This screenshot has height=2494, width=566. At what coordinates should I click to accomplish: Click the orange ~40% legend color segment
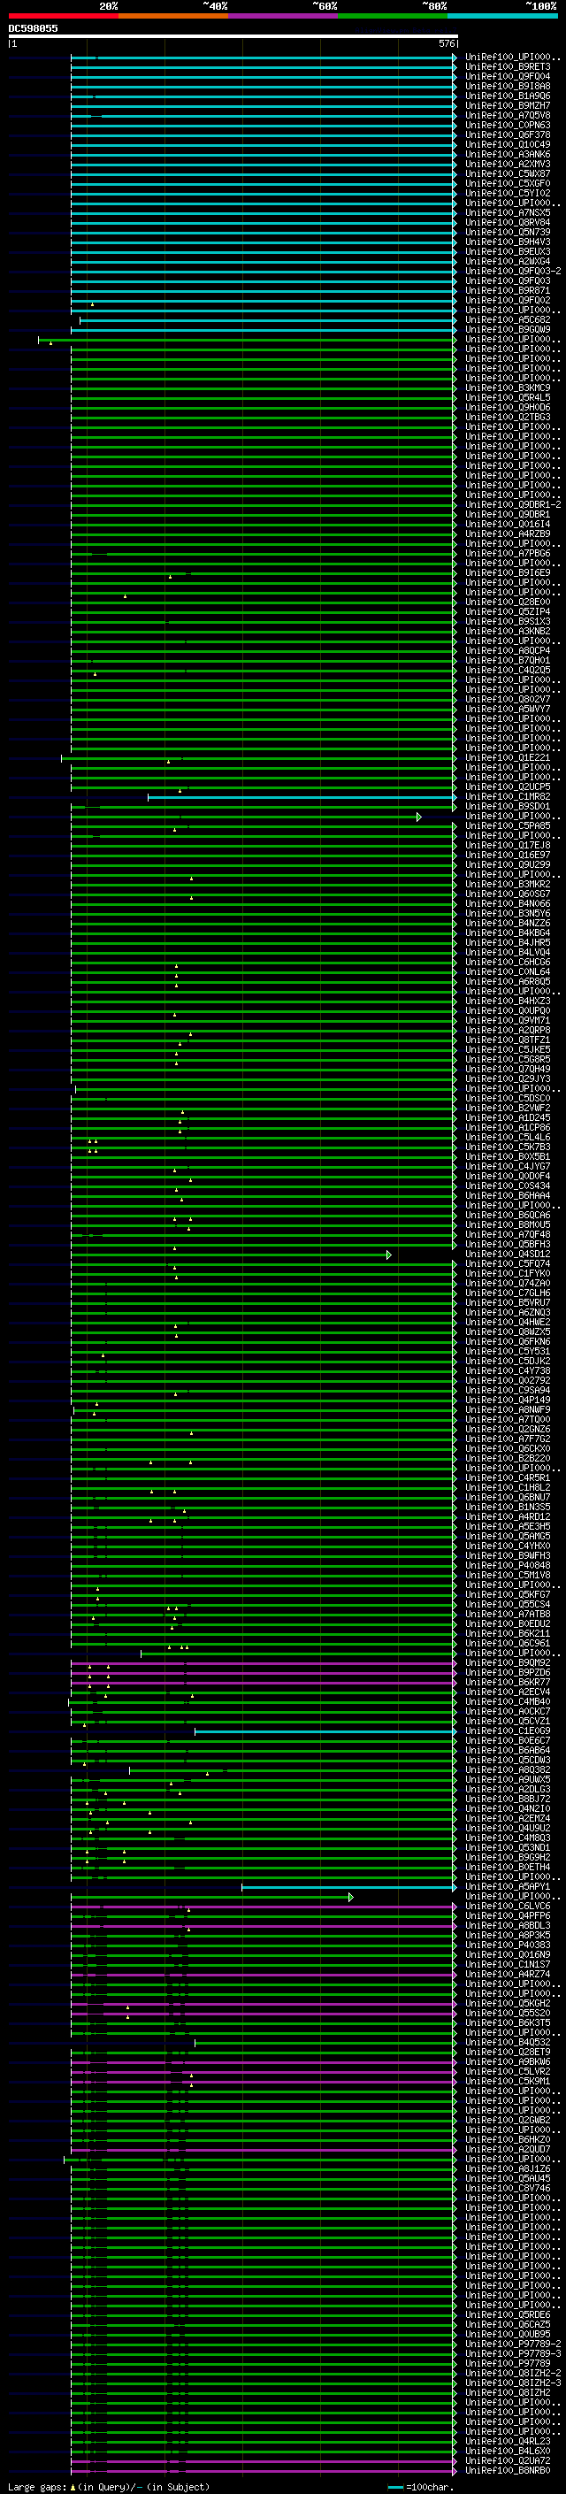pos(174,17)
